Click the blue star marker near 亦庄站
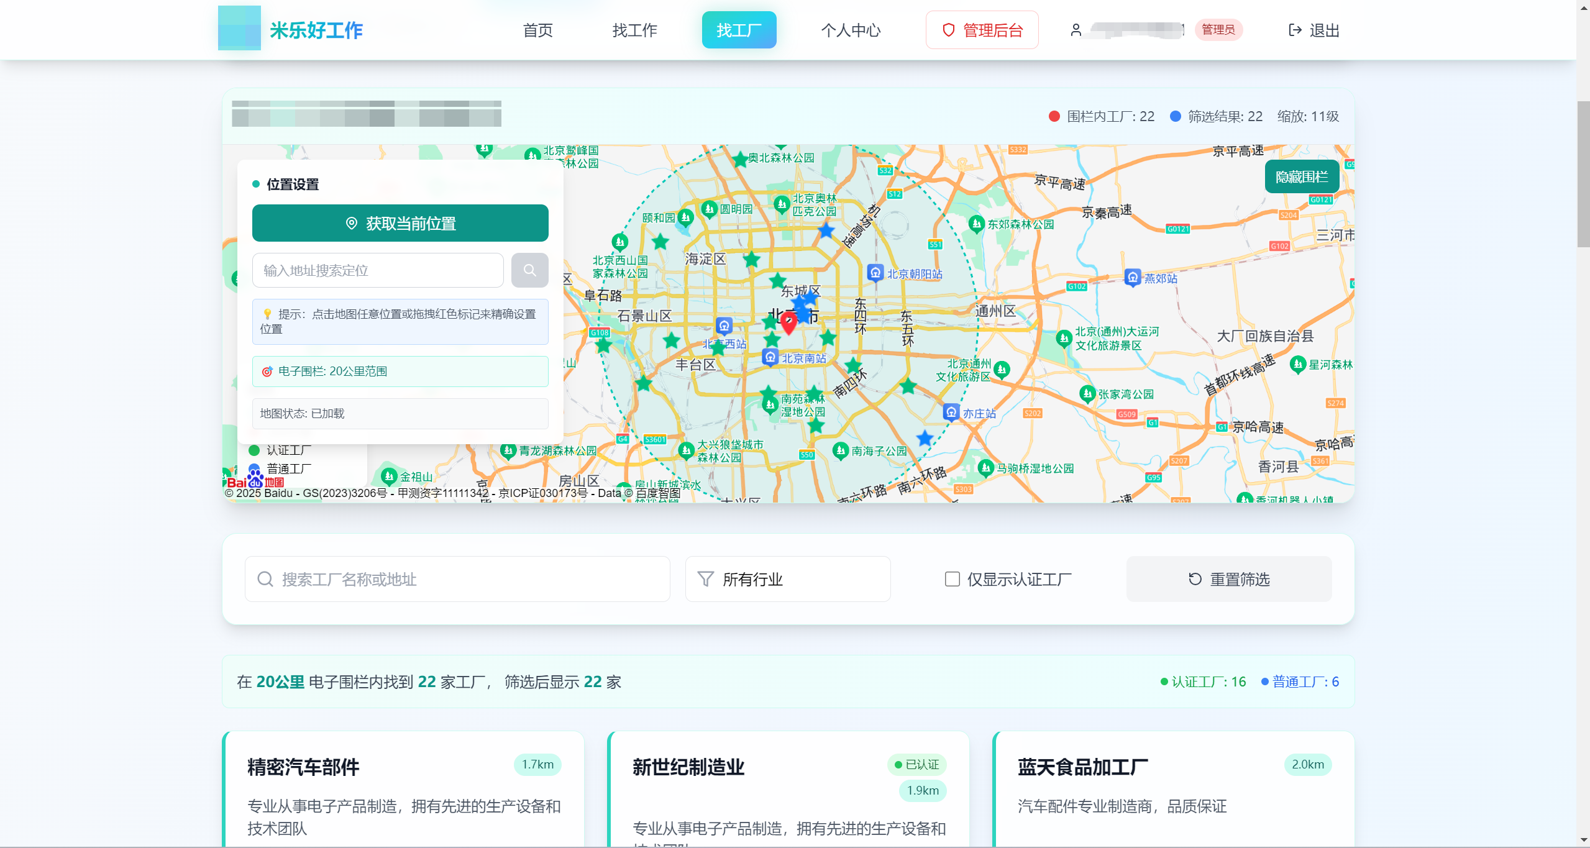This screenshot has width=1590, height=848. coord(925,438)
